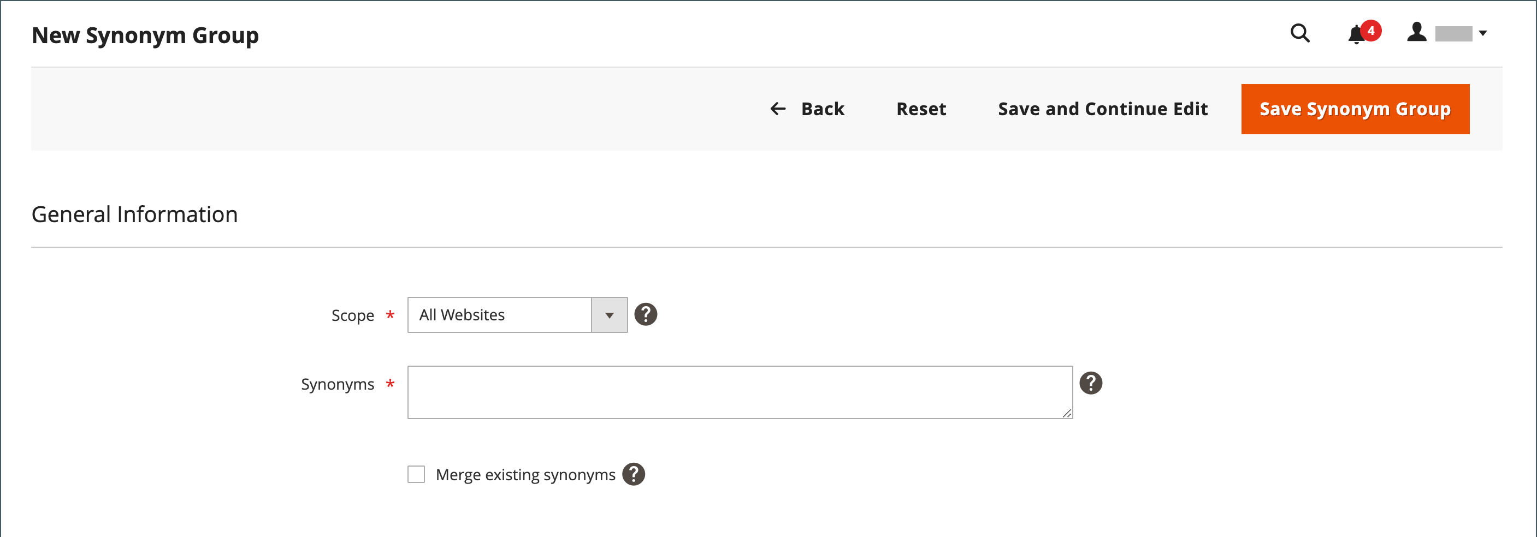Click the Back arrow icon
This screenshot has height=537, width=1537.
(x=777, y=109)
